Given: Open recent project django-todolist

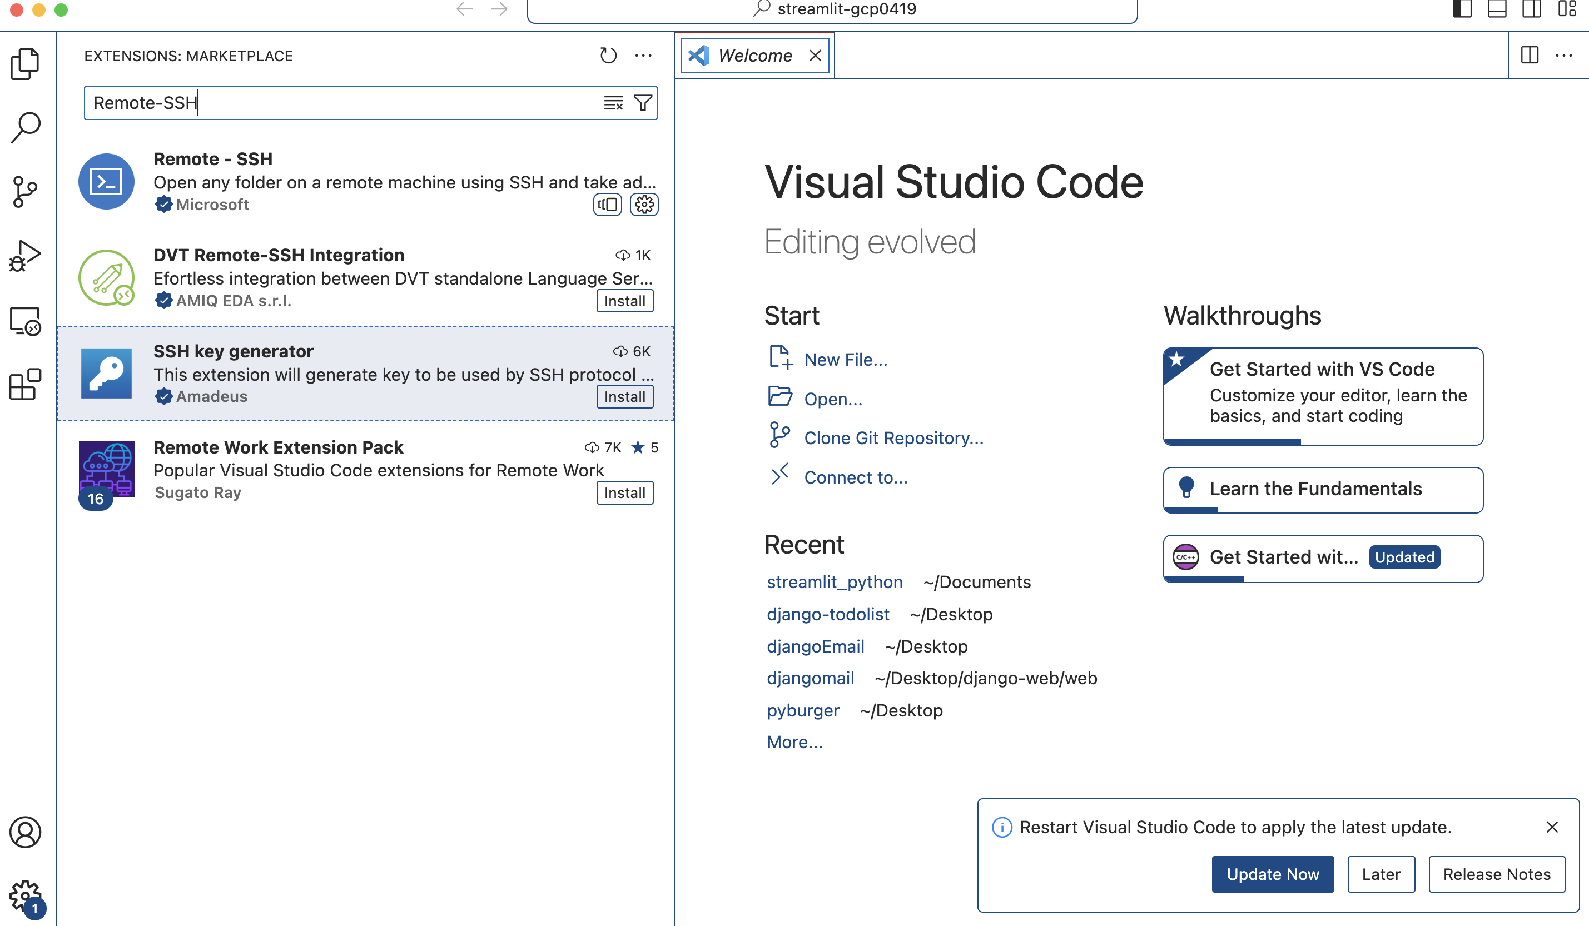Looking at the screenshot, I should (x=828, y=614).
